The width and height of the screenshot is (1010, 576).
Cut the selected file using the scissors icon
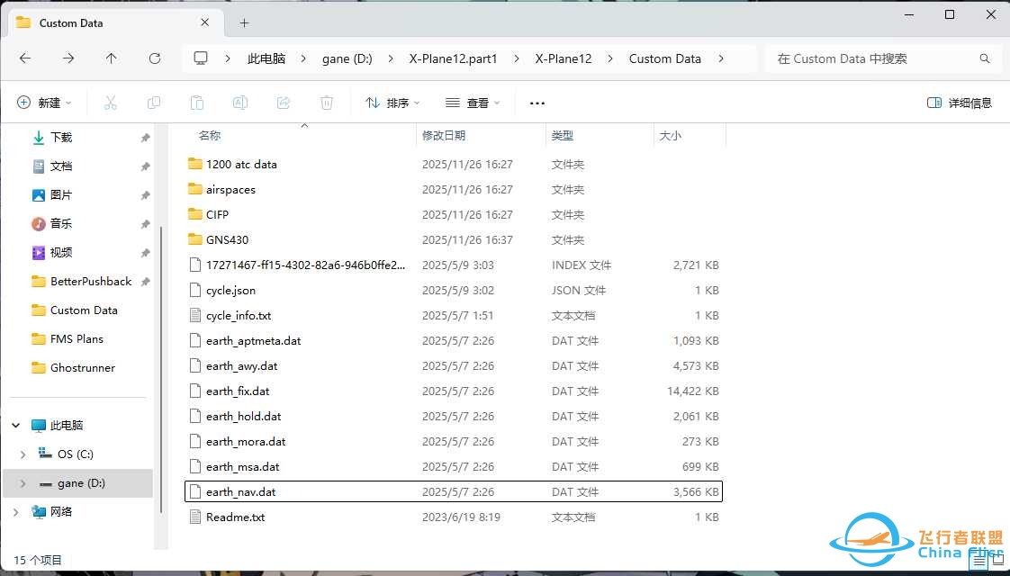pos(111,103)
